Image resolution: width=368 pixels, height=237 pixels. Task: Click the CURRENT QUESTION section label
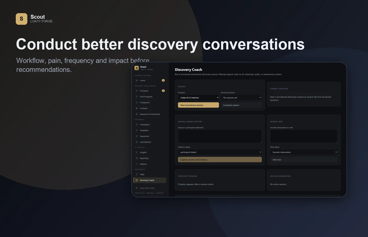coord(279,89)
